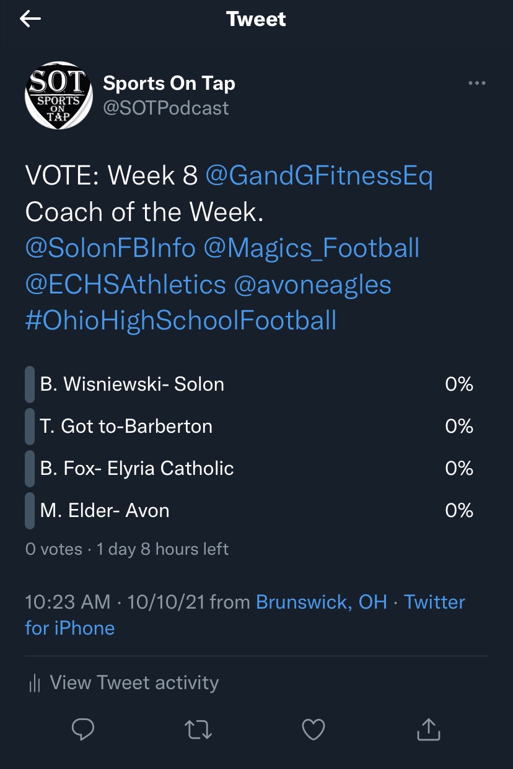Open the @SolonFBInfo mention

coord(110,248)
